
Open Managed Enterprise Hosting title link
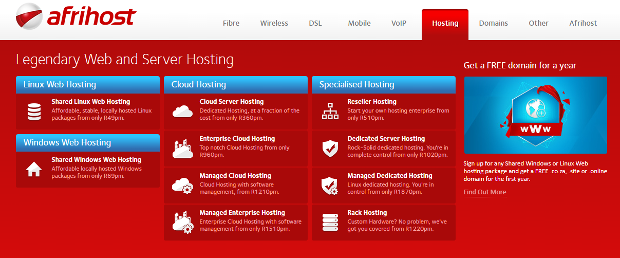coord(242,213)
